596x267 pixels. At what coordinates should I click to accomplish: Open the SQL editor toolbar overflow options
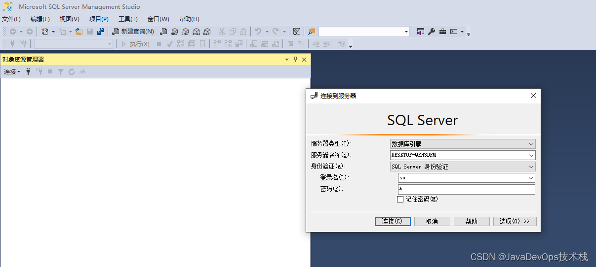(351, 46)
